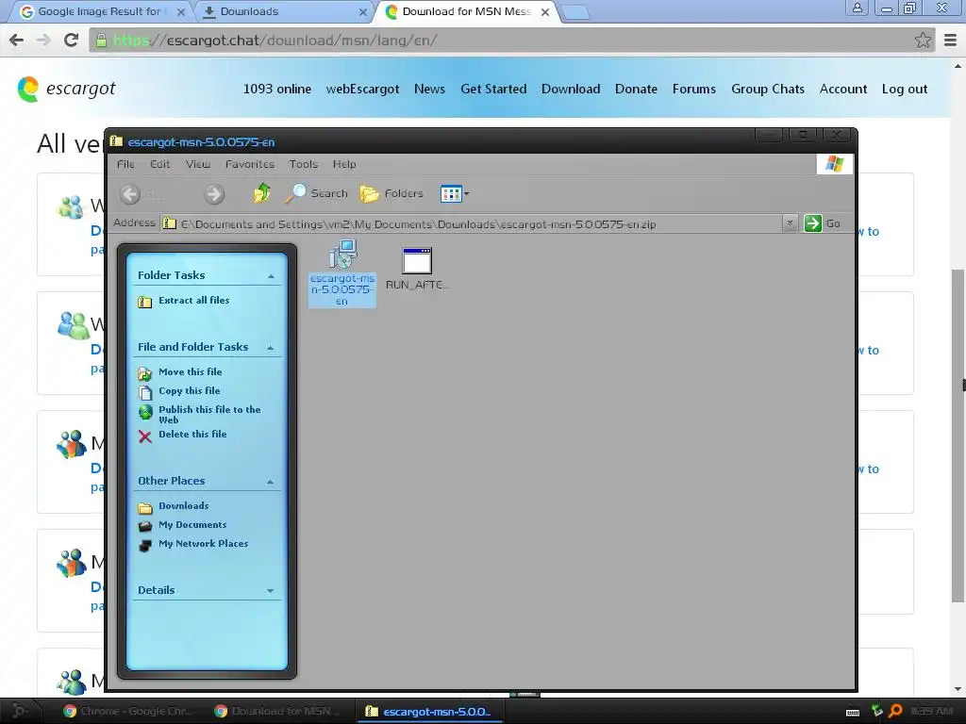Viewport: 966px width, 724px height.
Task: Open the Edit menu in Explorer
Action: (159, 164)
